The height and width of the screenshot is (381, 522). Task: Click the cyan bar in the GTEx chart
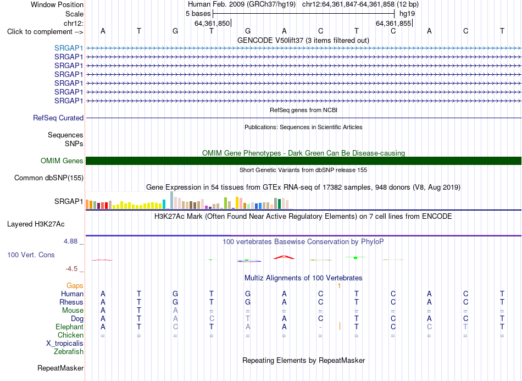(x=164, y=204)
